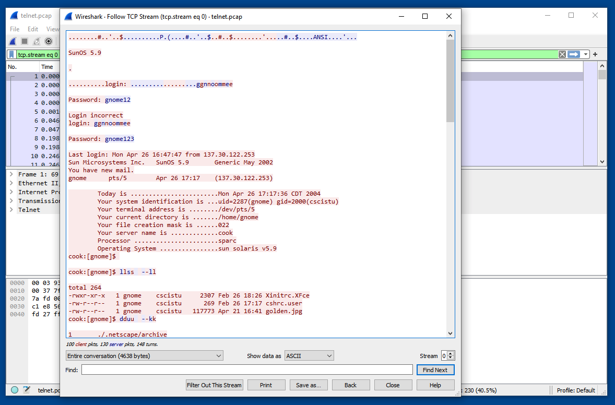Click inside the Find text field
This screenshot has height=405, width=615.
(x=247, y=370)
